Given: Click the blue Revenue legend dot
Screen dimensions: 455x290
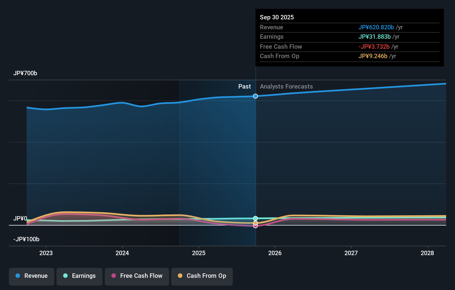Looking at the screenshot, I should click(x=18, y=276).
